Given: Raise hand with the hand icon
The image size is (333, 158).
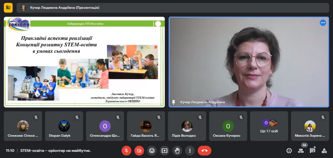Looking at the screenshot, I should (177, 151).
